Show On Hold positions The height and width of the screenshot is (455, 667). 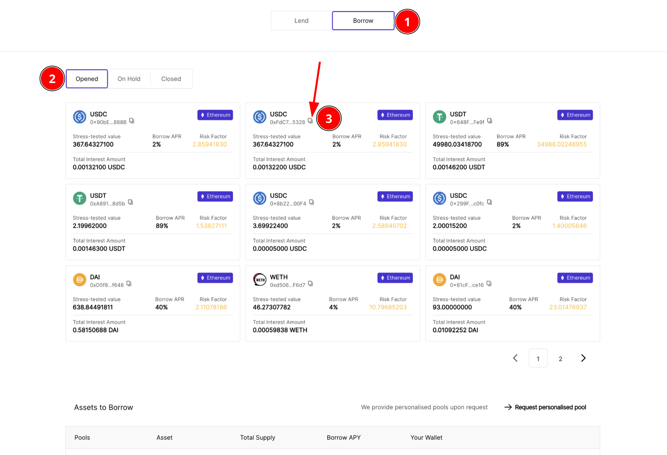[x=129, y=79]
